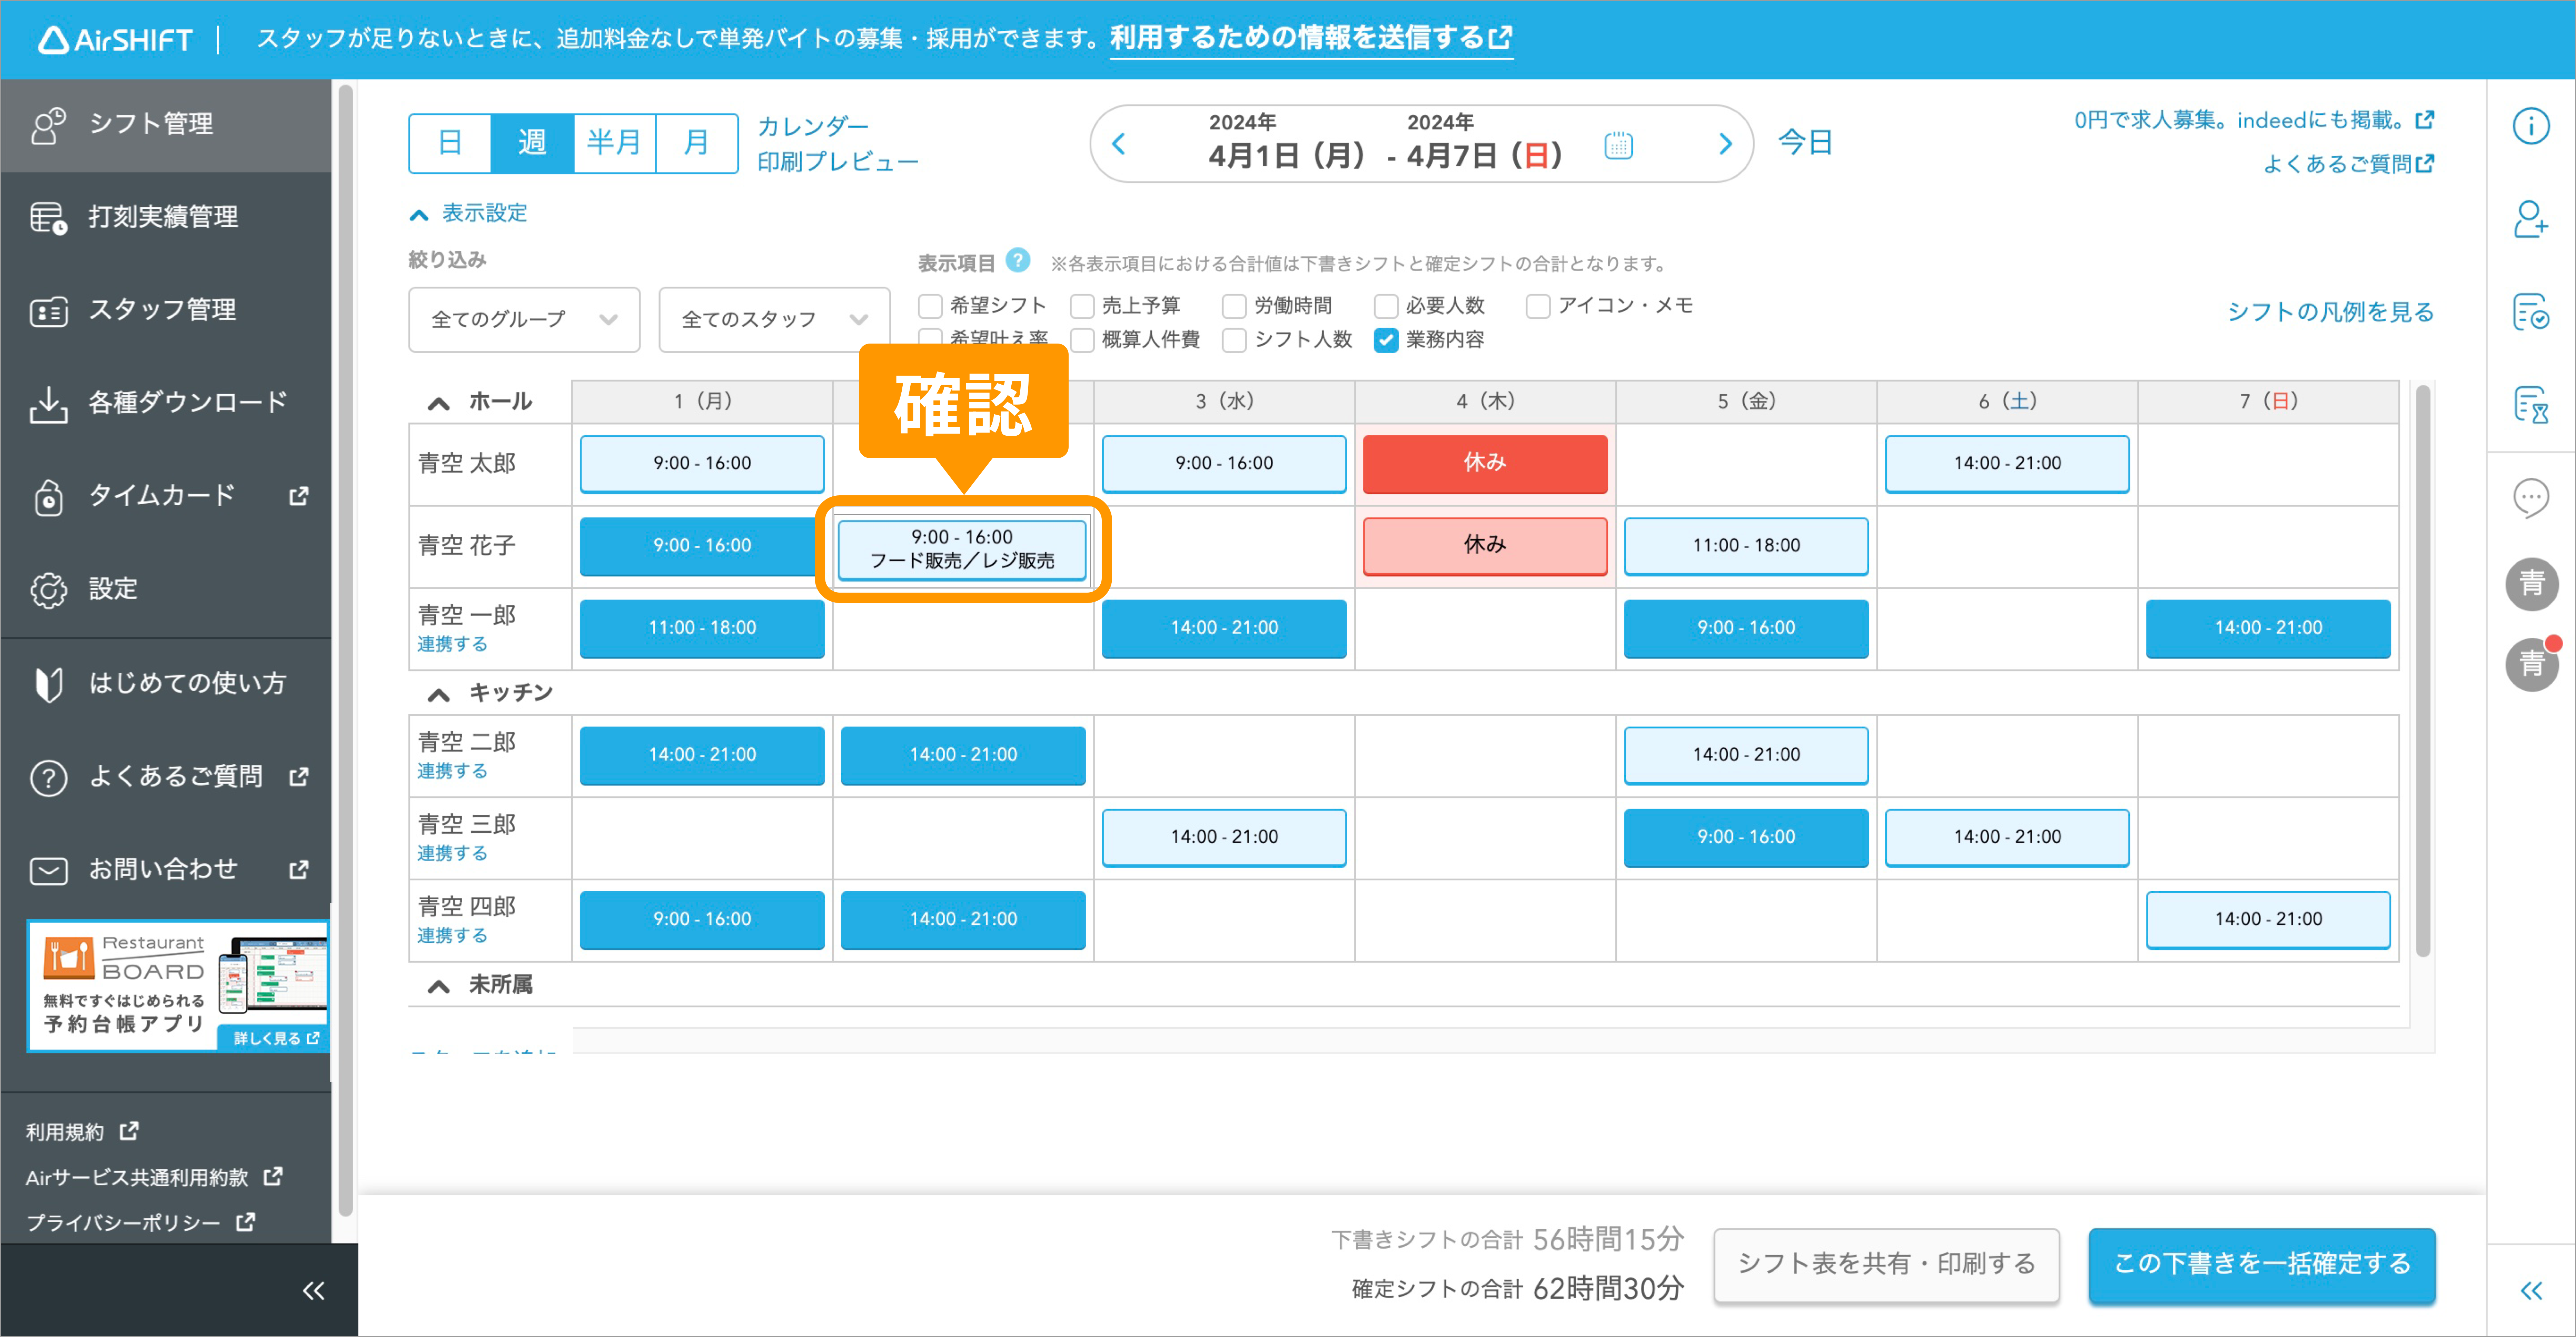Image resolution: width=2576 pixels, height=1337 pixels.
Task: Switch to 週 view tab
Action: pos(532,144)
